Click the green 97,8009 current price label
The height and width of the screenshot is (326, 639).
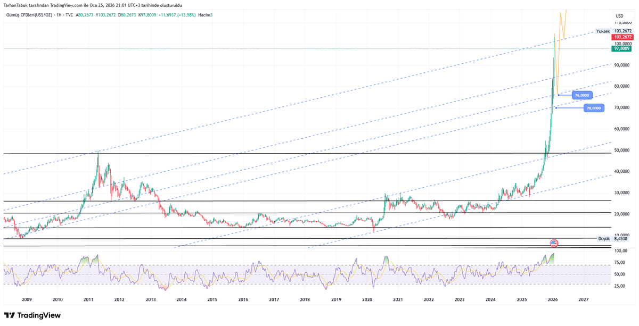622,48
